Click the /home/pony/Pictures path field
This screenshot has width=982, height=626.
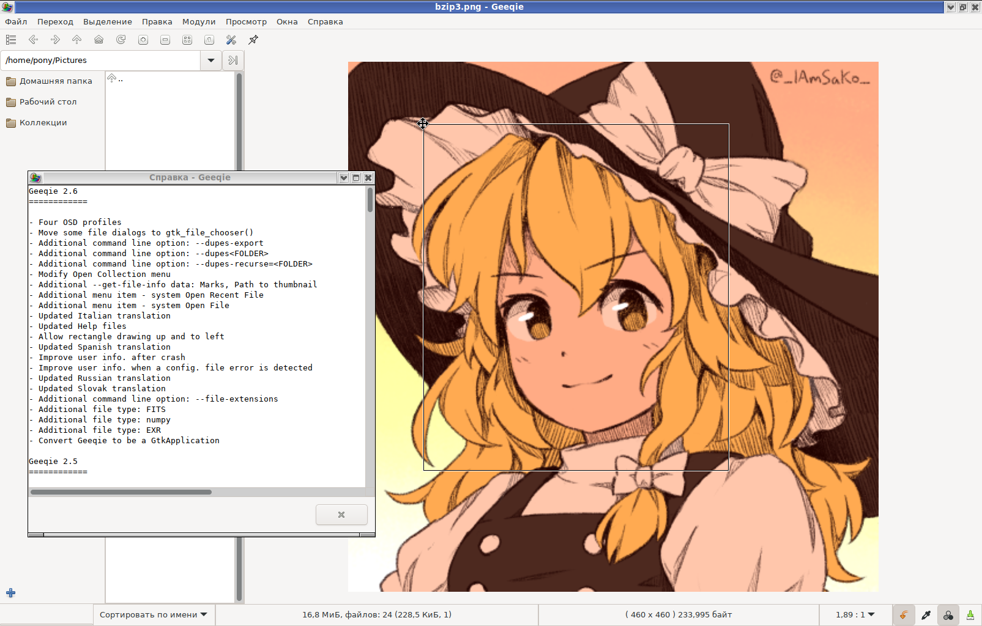(101, 61)
